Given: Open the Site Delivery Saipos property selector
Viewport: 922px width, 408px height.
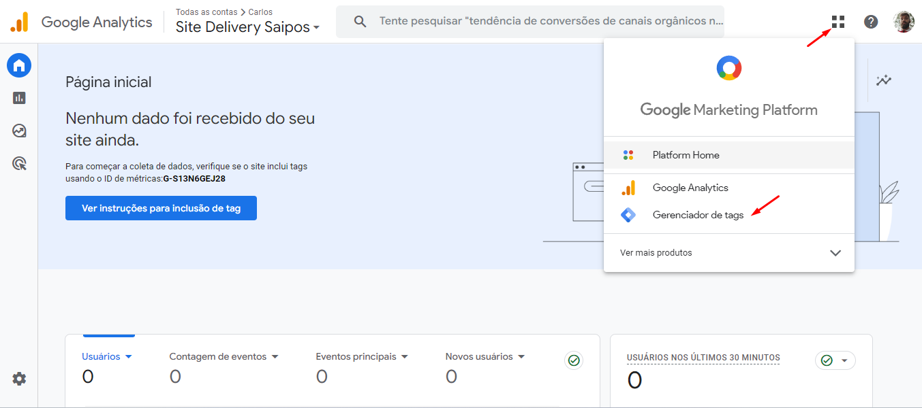Looking at the screenshot, I should click(247, 28).
